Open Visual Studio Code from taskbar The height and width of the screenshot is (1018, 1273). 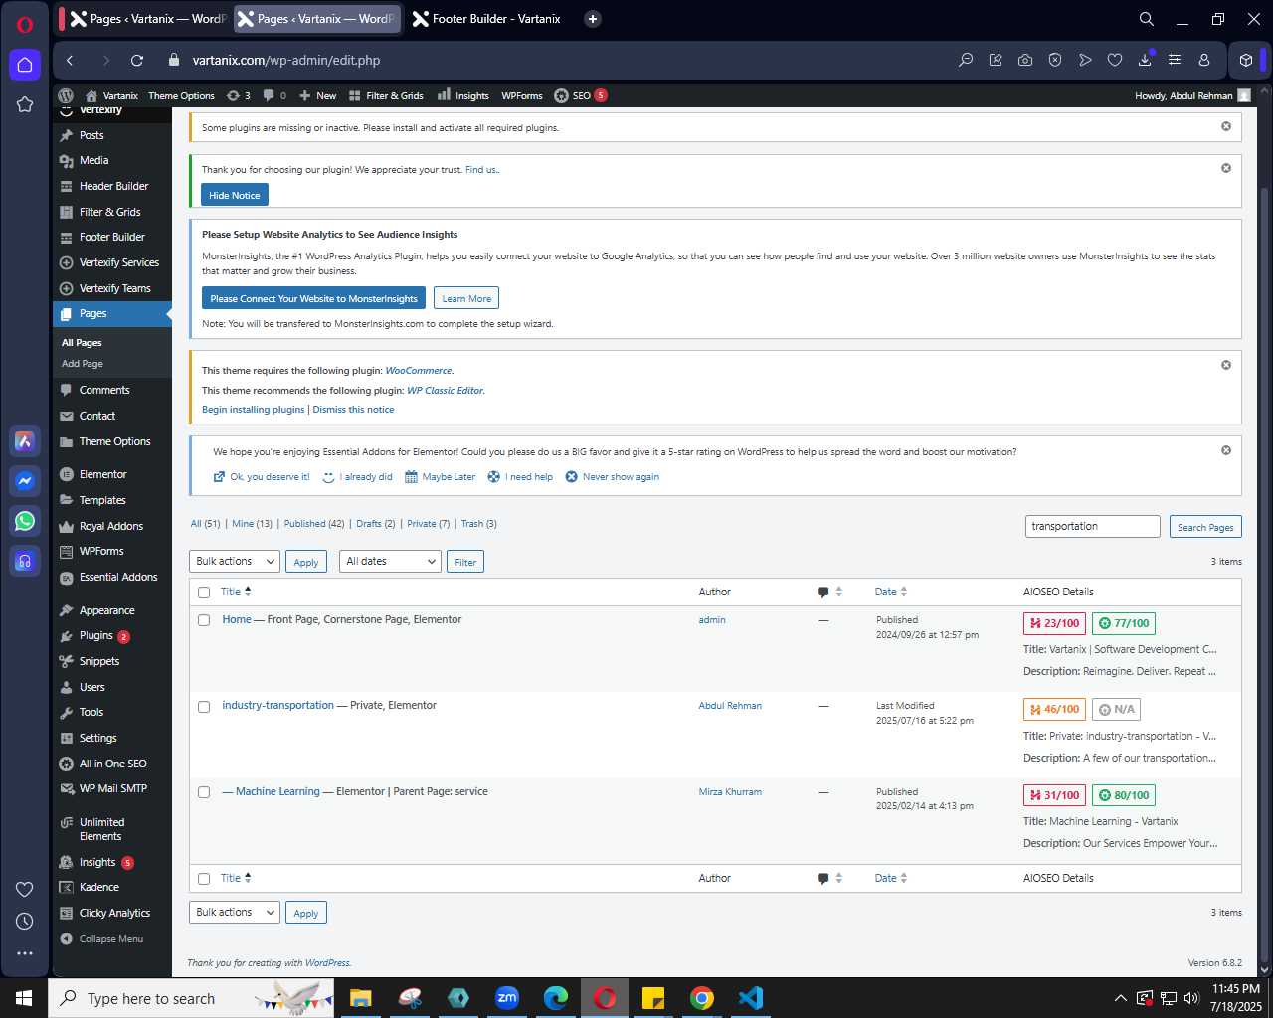(x=751, y=998)
